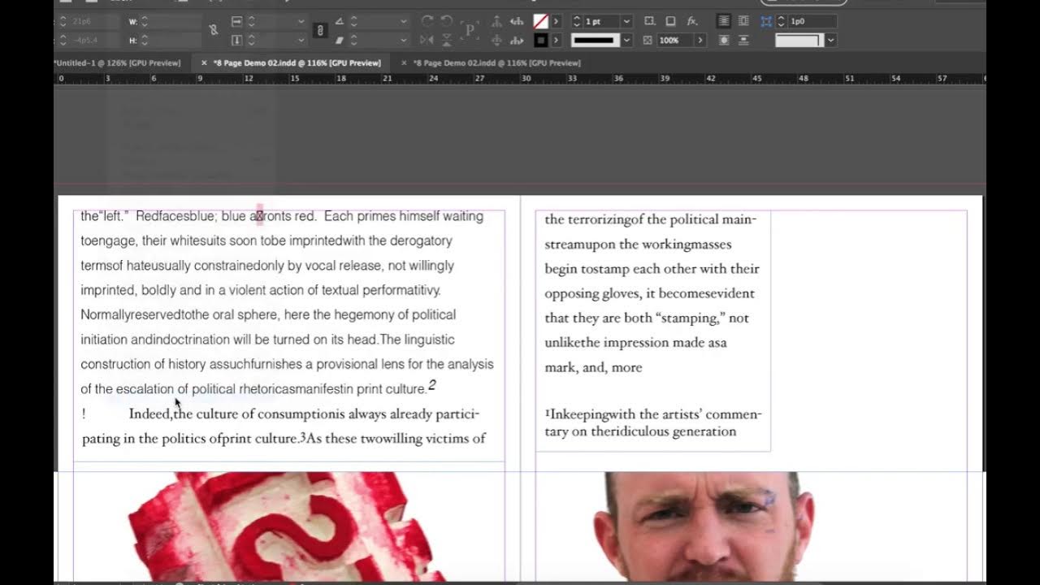Click the stroke weight 1 pt field
This screenshot has height=585, width=1040.
601,21
